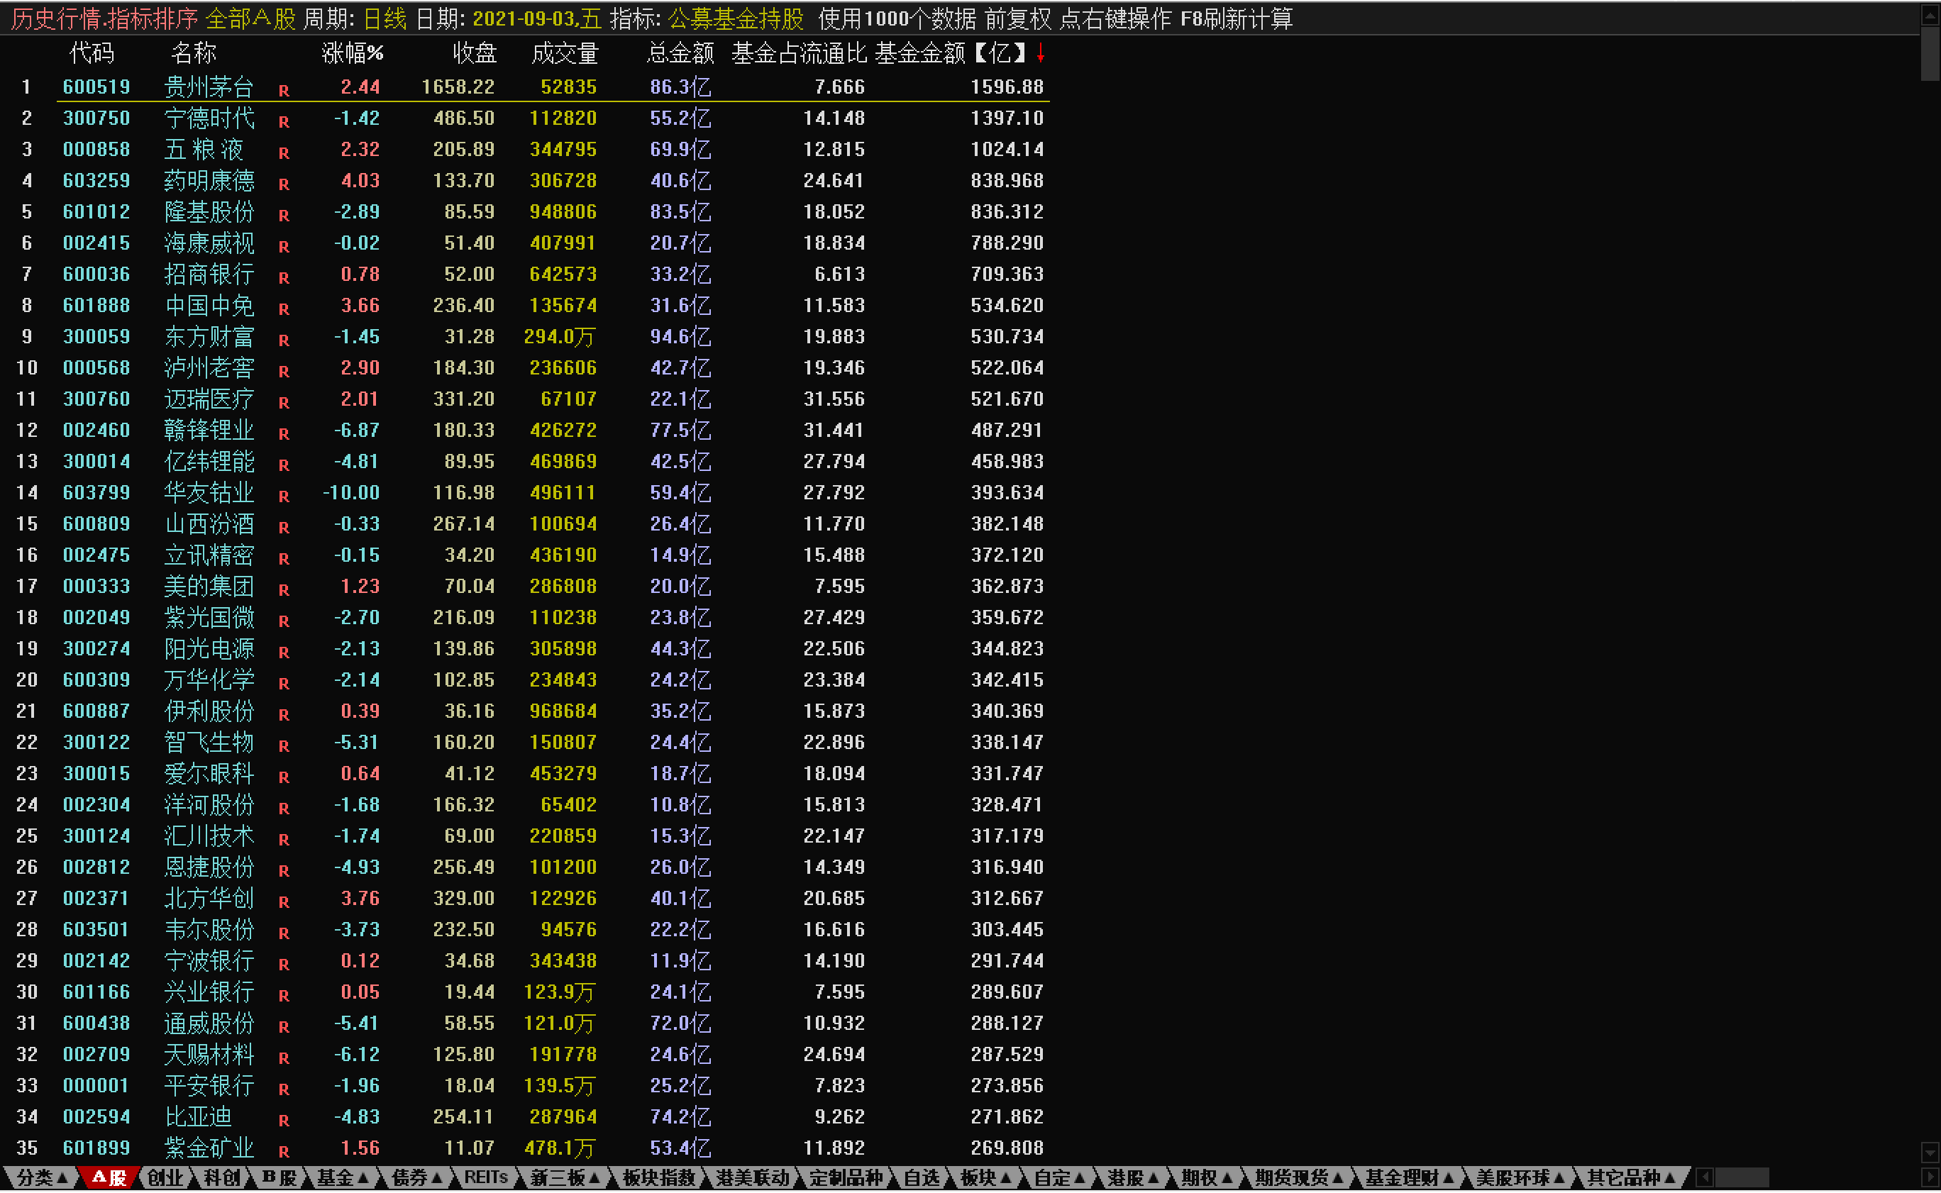Click the R marker next to 亿纬锂能
This screenshot has height=1193, width=1941.
(x=284, y=465)
